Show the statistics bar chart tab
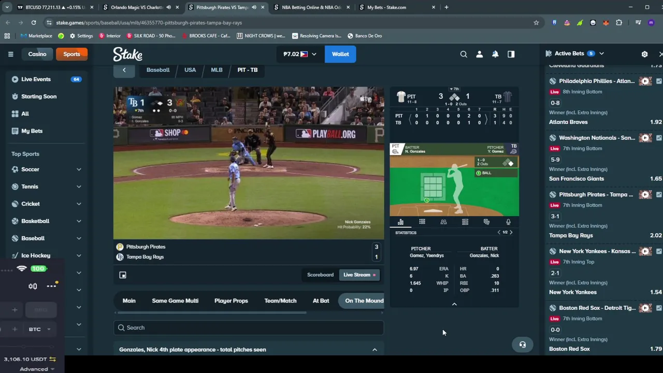 [400, 222]
